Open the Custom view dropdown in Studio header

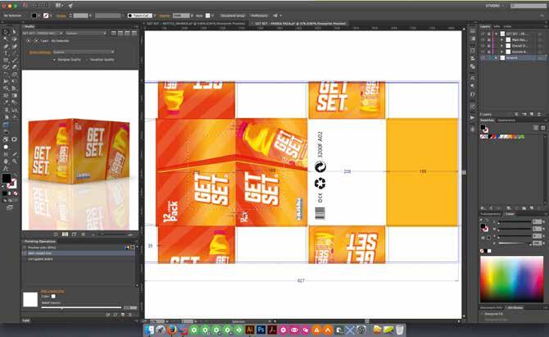click(x=86, y=34)
